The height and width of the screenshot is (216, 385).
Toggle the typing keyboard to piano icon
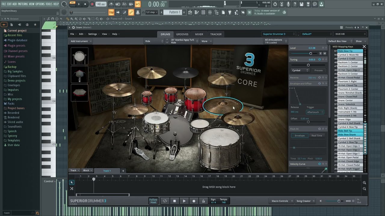(x=111, y=12)
